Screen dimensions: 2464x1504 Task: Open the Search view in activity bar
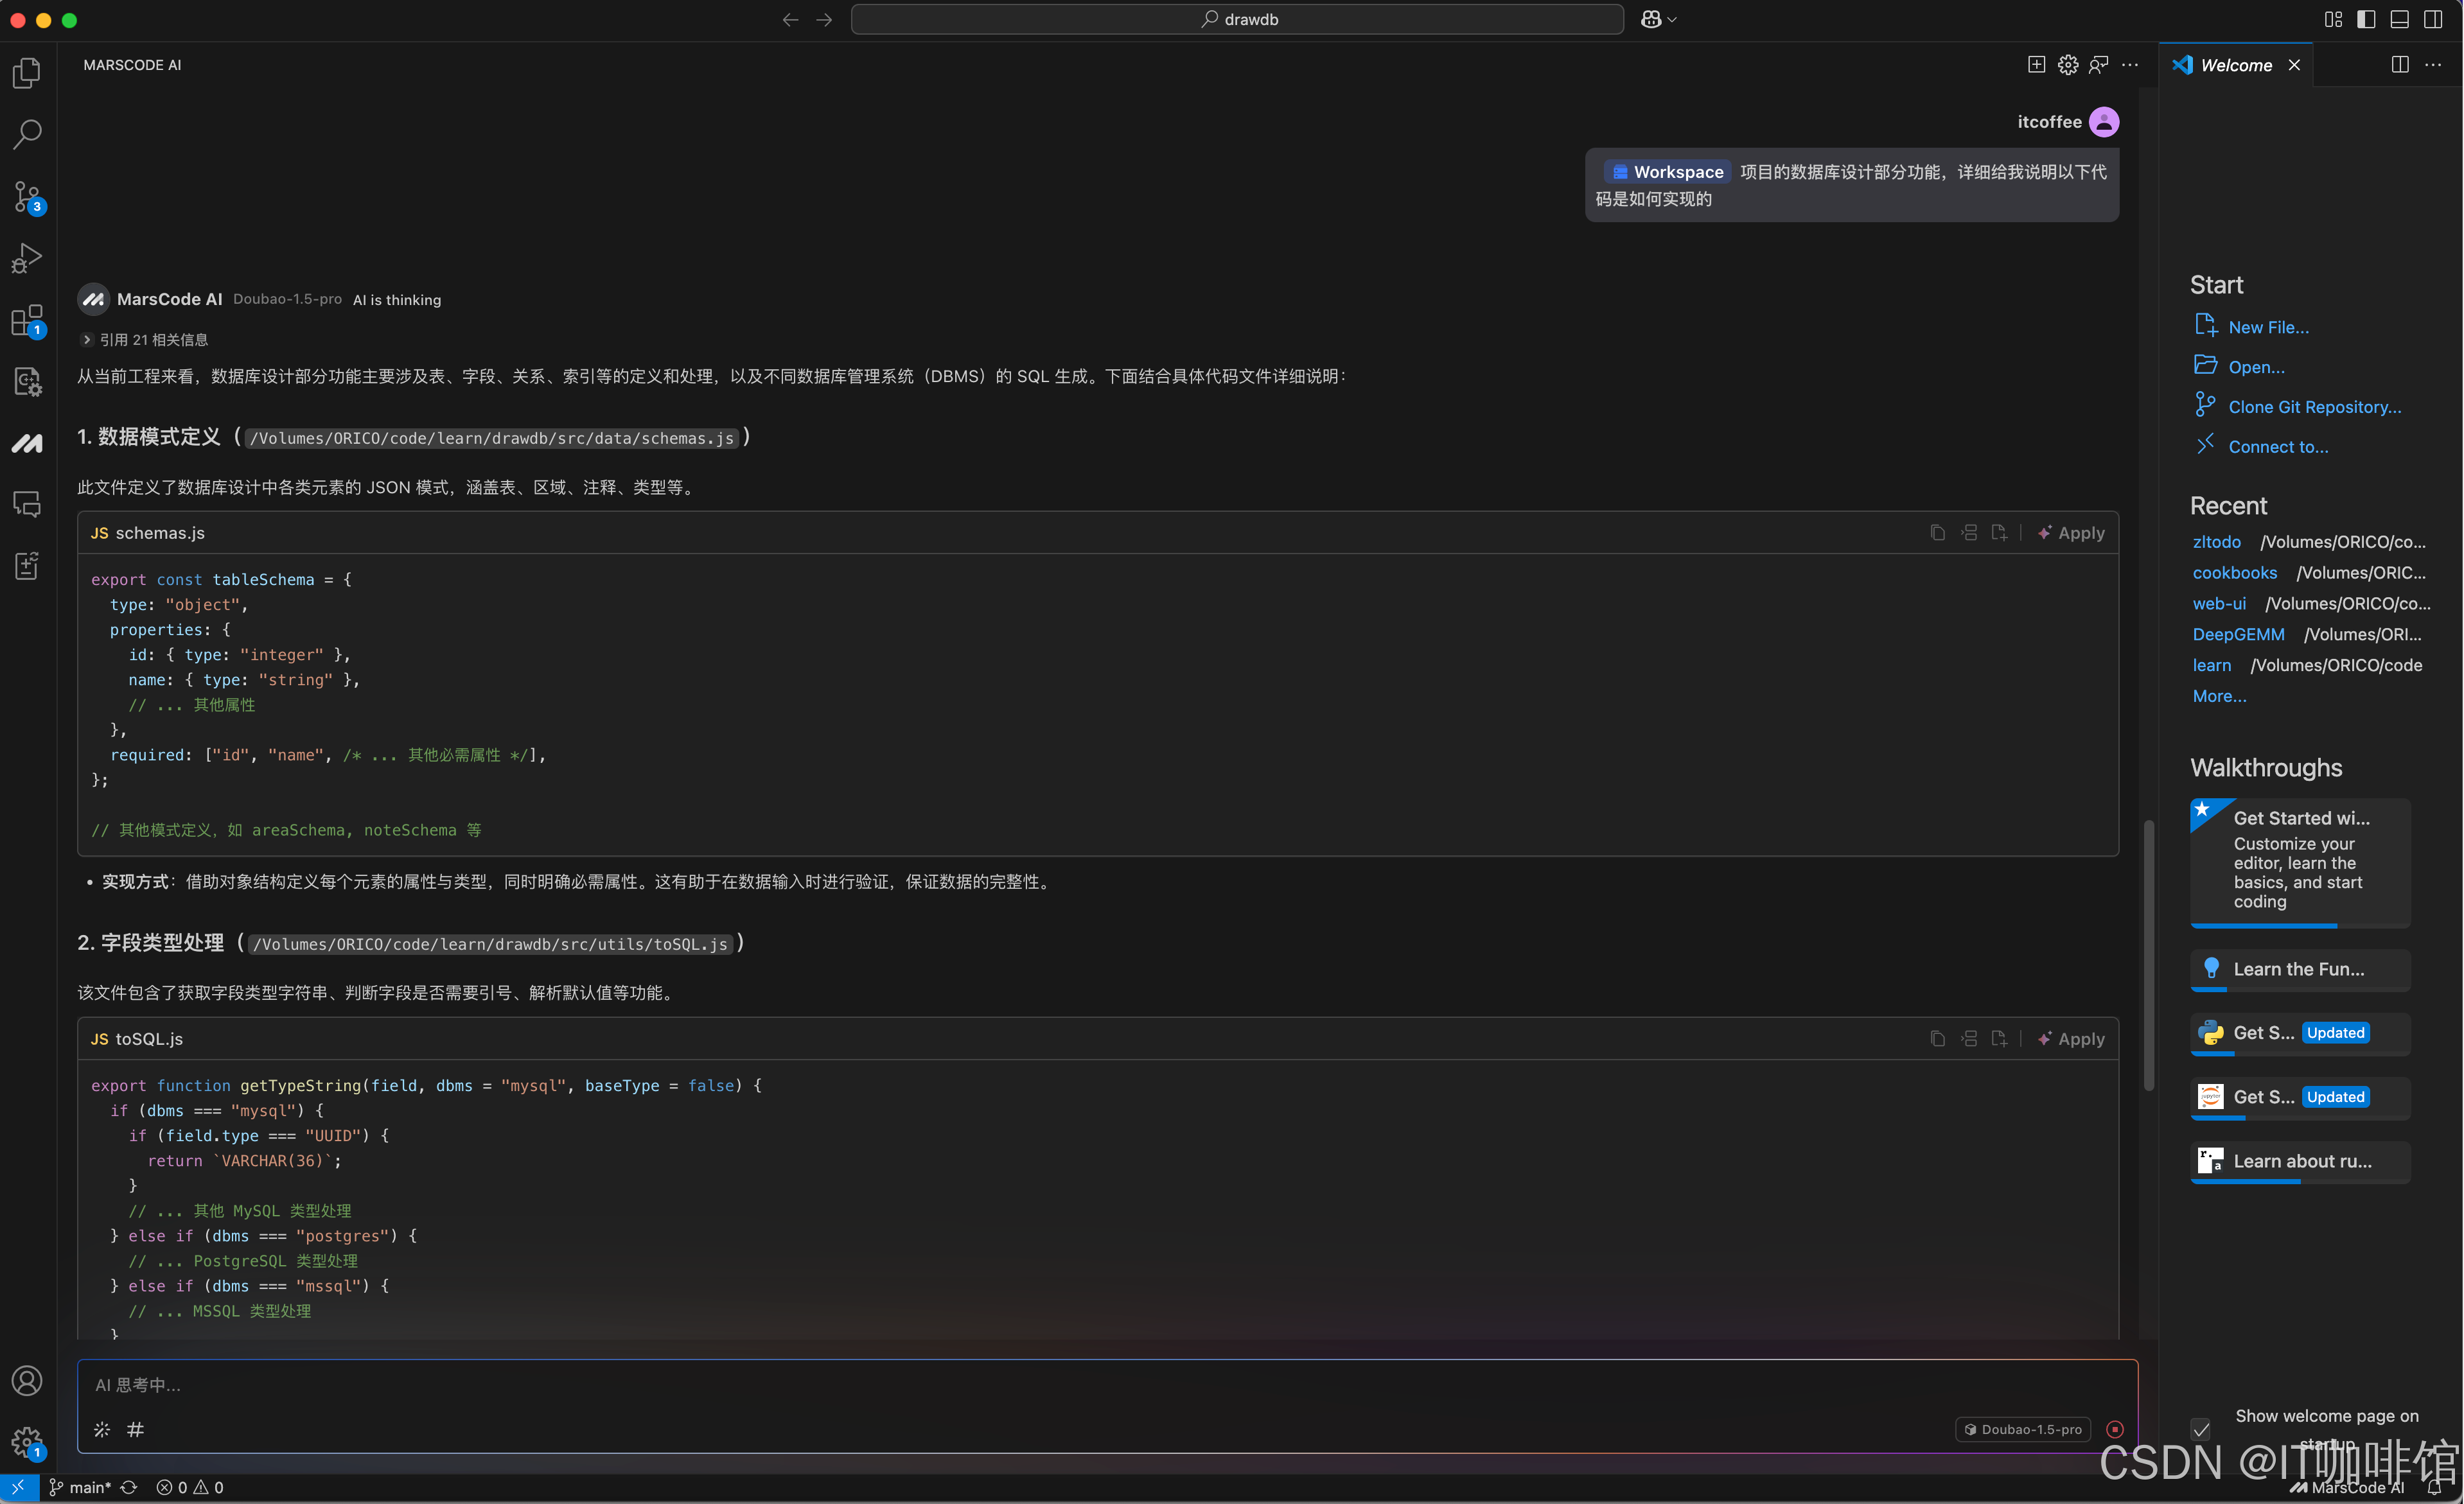(27, 134)
